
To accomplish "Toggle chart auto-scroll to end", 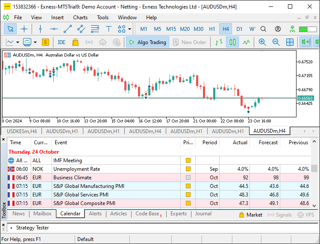I will [306, 42].
